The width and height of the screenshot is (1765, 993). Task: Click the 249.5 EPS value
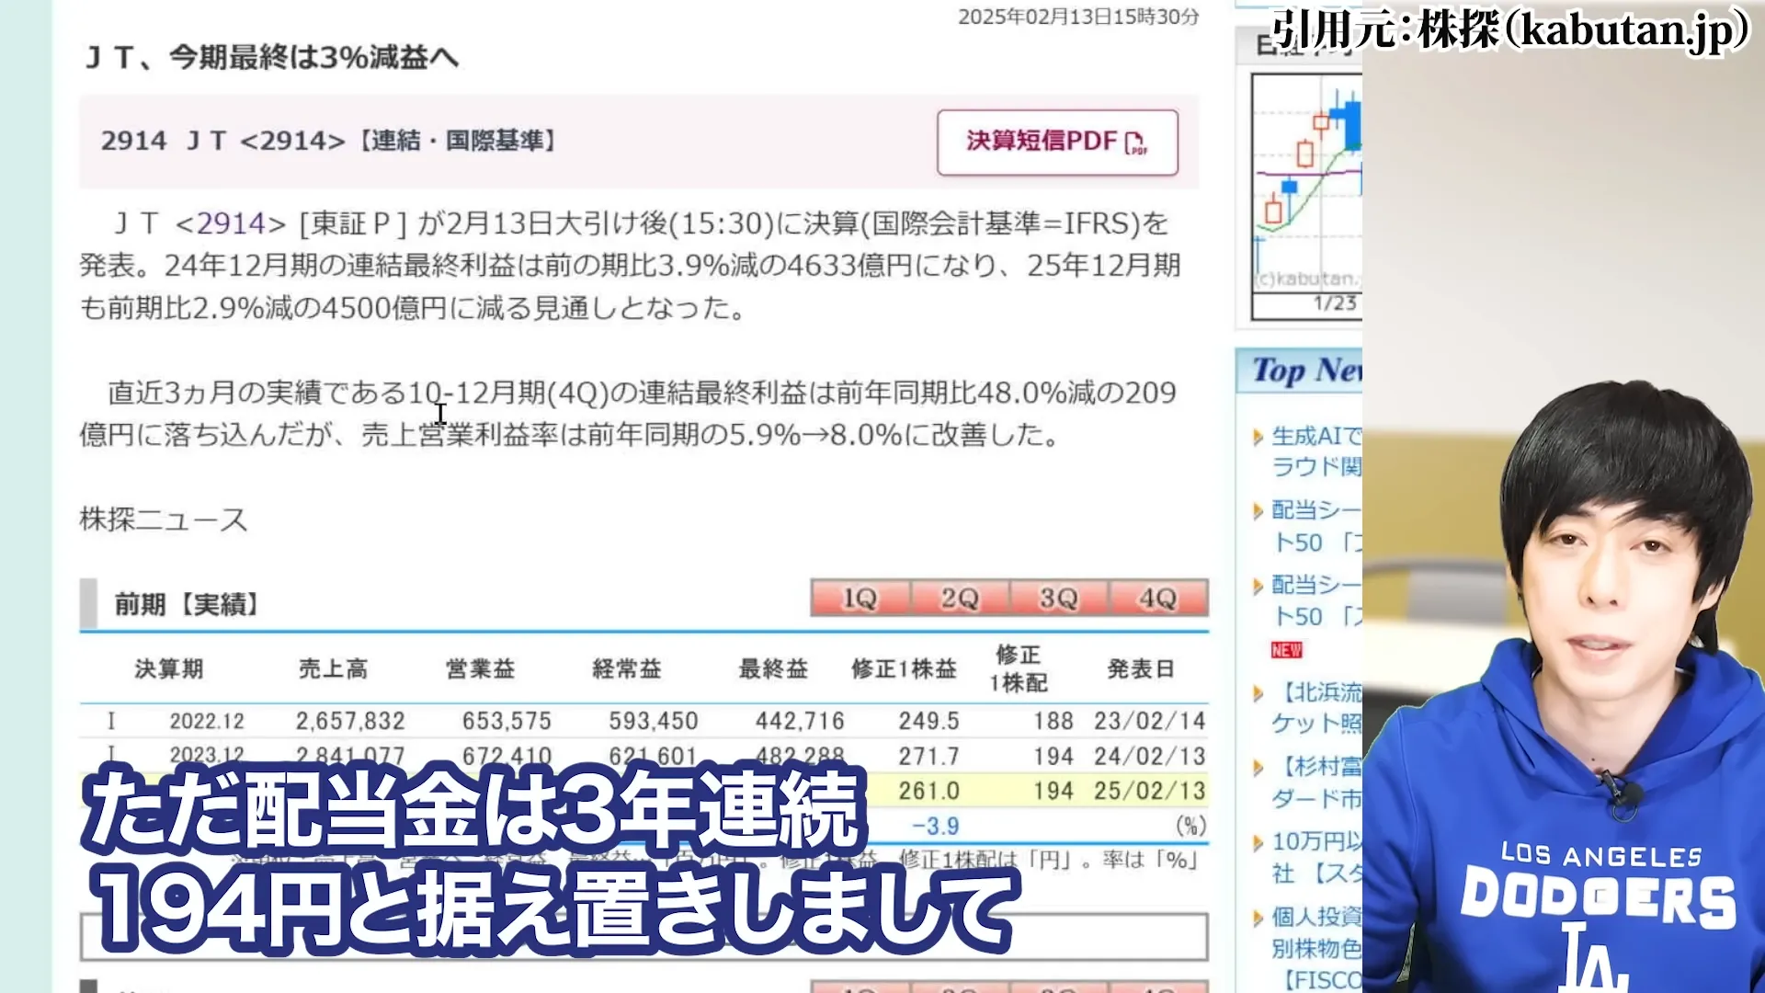pyautogui.click(x=928, y=721)
